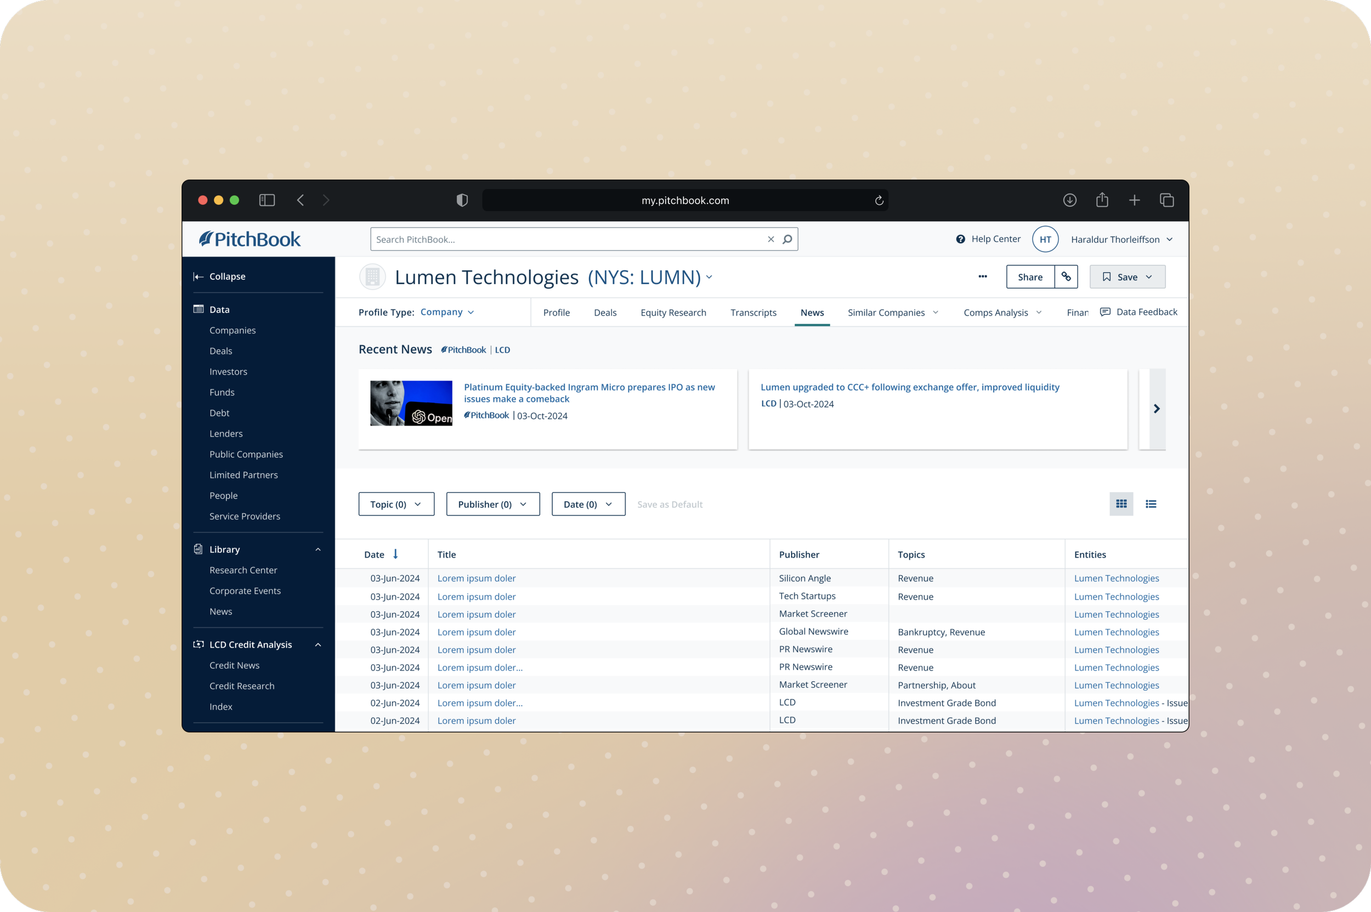Click the Data Feedback speech bubble icon
Viewport: 1371px width, 912px height.
point(1104,313)
